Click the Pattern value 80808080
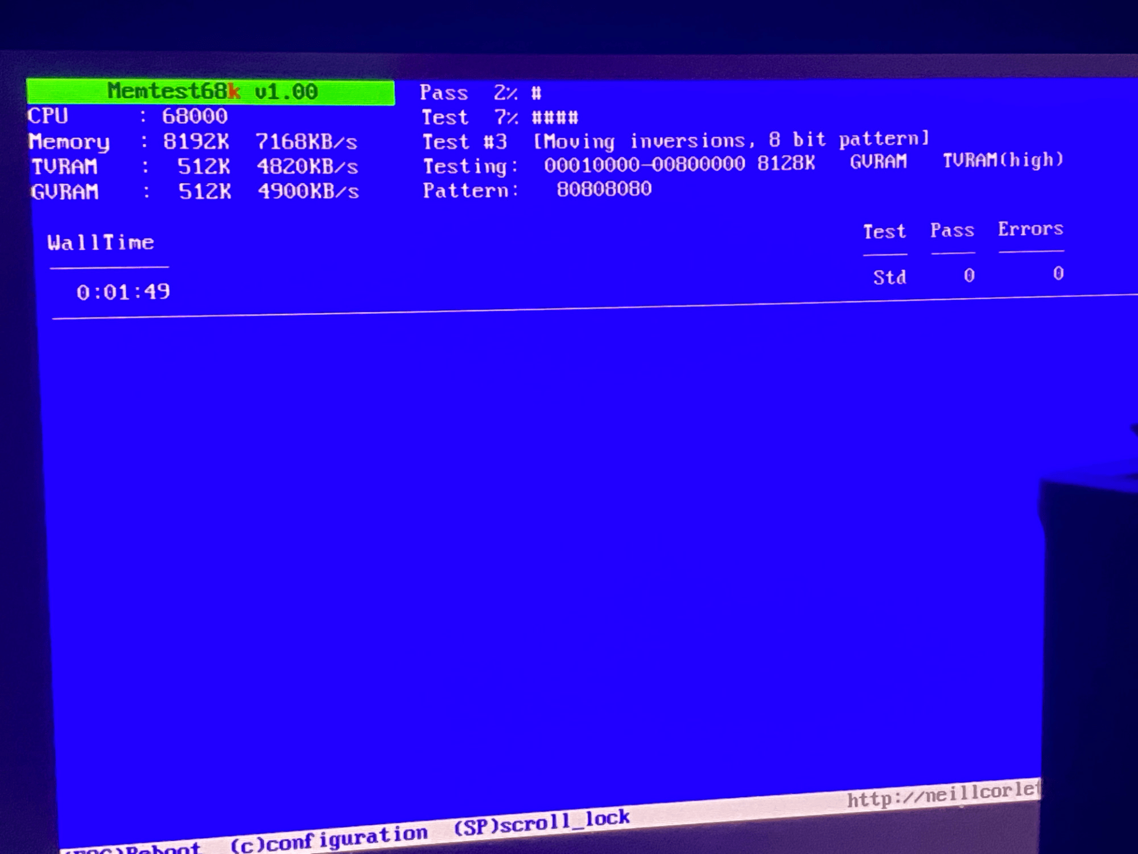 click(604, 189)
